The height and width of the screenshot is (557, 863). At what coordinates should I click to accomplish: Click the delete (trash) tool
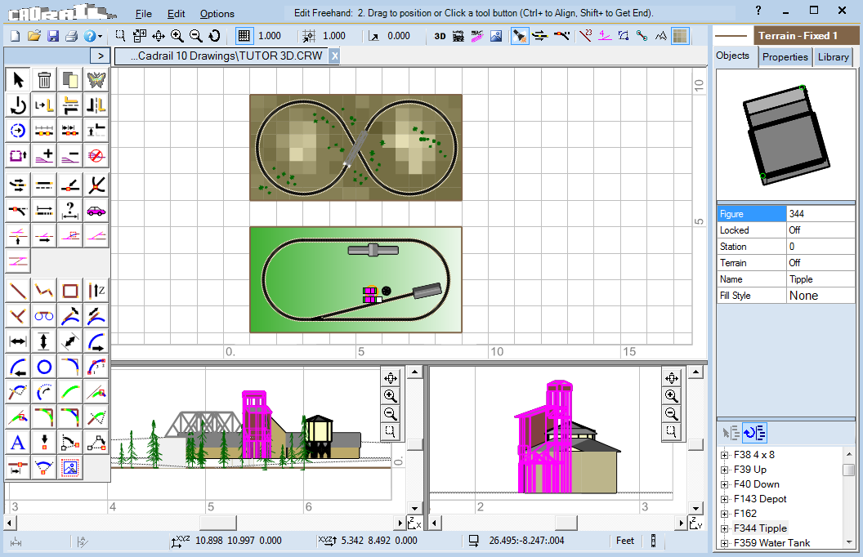pyautogui.click(x=43, y=79)
